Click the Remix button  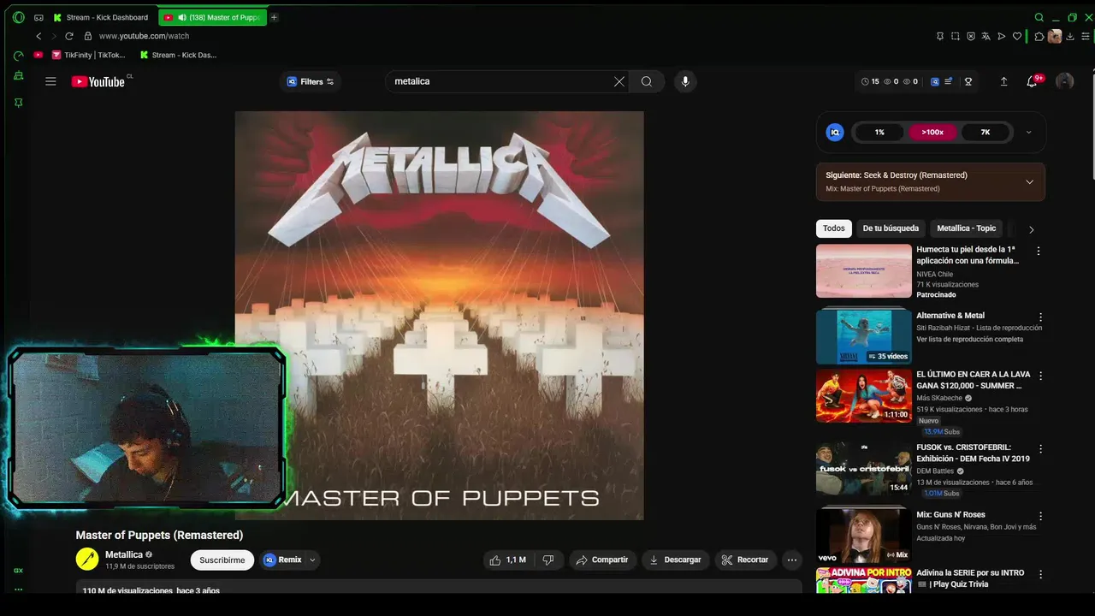(283, 560)
